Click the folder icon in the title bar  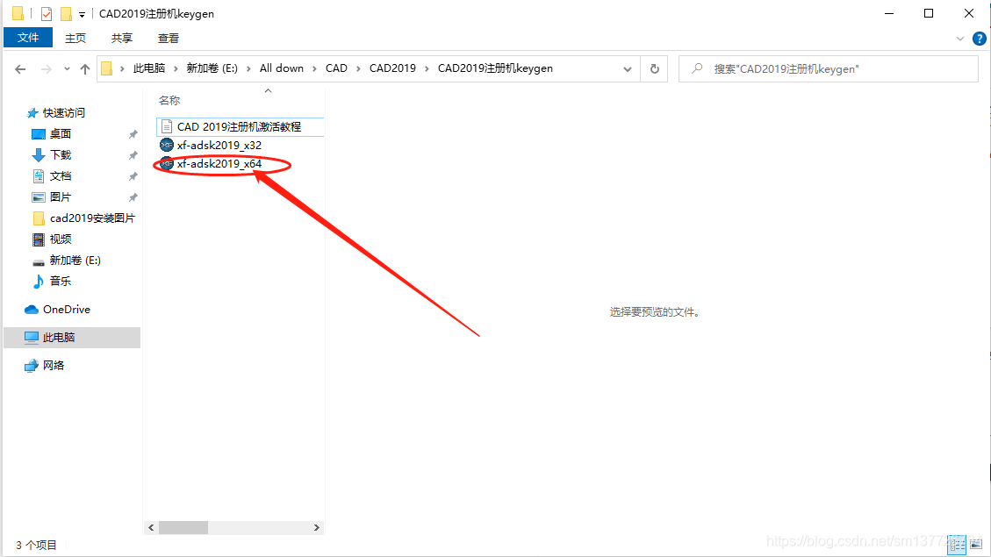(18, 13)
